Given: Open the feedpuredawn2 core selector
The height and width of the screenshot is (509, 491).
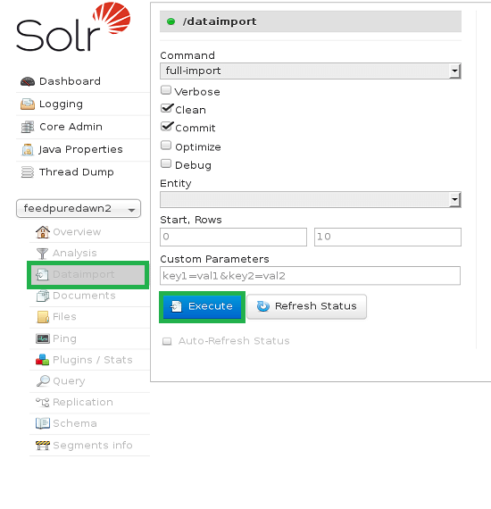Looking at the screenshot, I should coord(79,208).
